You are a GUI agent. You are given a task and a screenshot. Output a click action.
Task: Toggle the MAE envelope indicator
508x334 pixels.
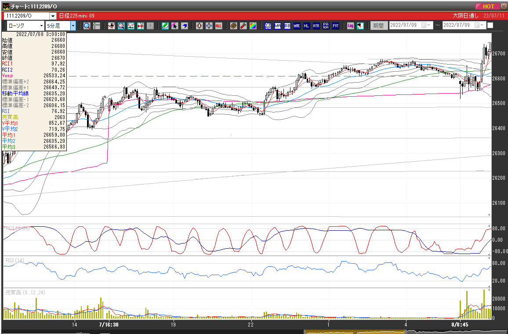click(x=297, y=26)
